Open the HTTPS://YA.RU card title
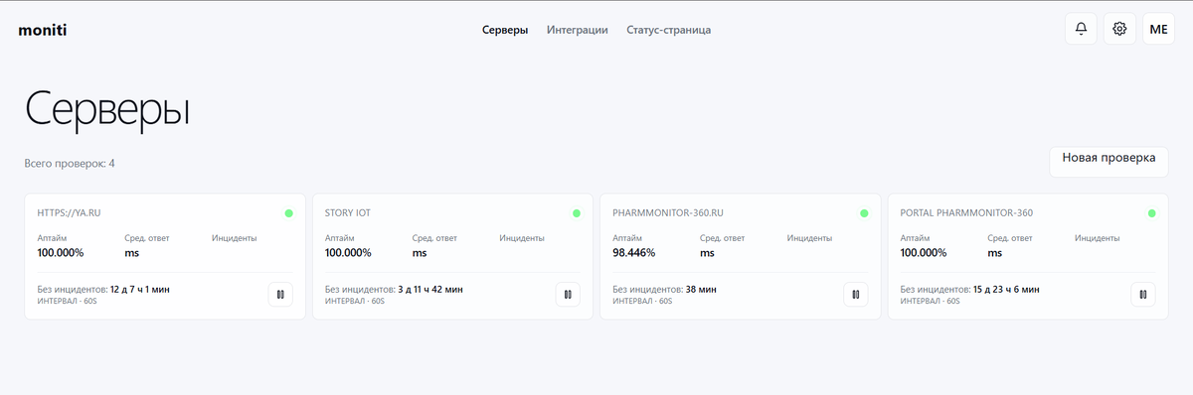 click(68, 213)
